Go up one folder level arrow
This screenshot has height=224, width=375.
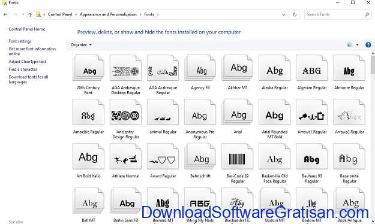coord(30,14)
